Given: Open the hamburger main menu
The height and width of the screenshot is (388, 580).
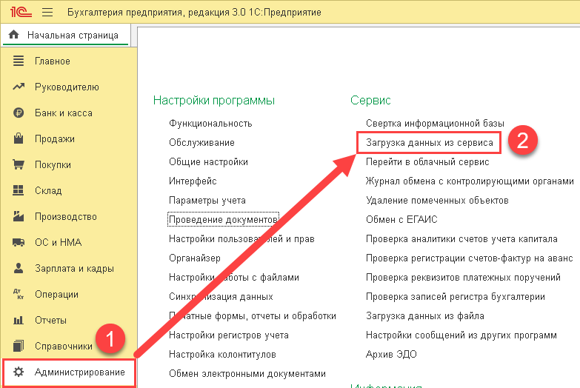Looking at the screenshot, I should click(x=47, y=13).
